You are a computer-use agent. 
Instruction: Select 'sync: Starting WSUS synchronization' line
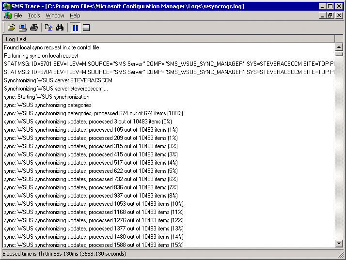(x=169, y=97)
